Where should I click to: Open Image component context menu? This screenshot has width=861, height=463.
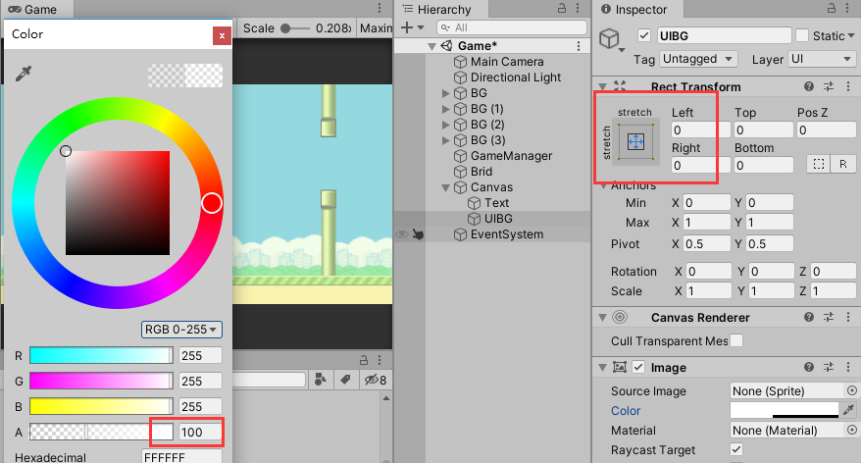848,366
